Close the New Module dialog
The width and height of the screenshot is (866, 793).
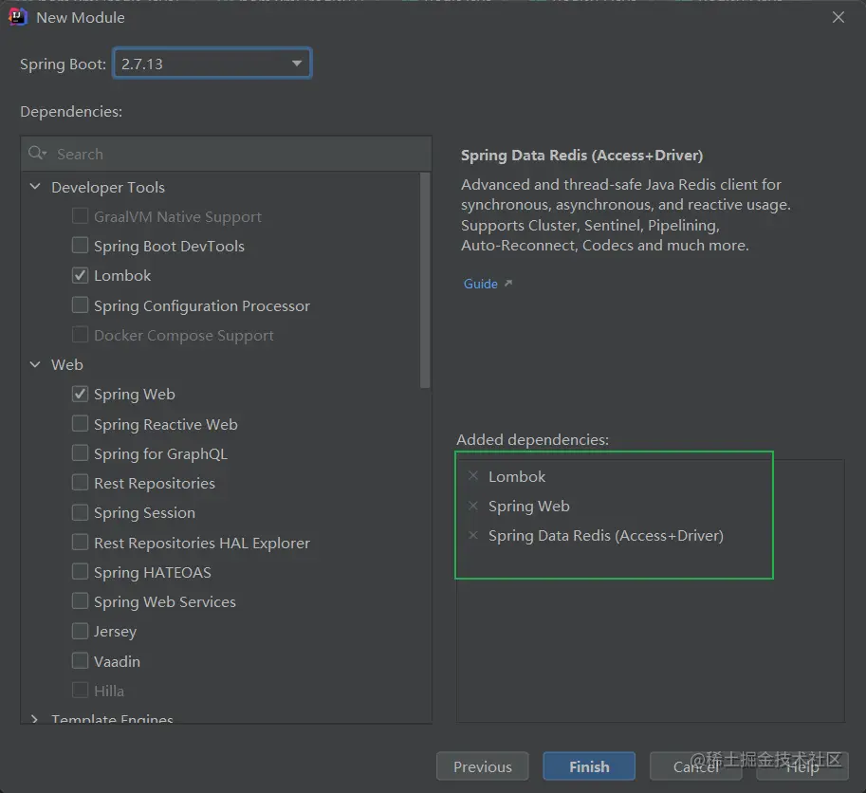point(838,18)
